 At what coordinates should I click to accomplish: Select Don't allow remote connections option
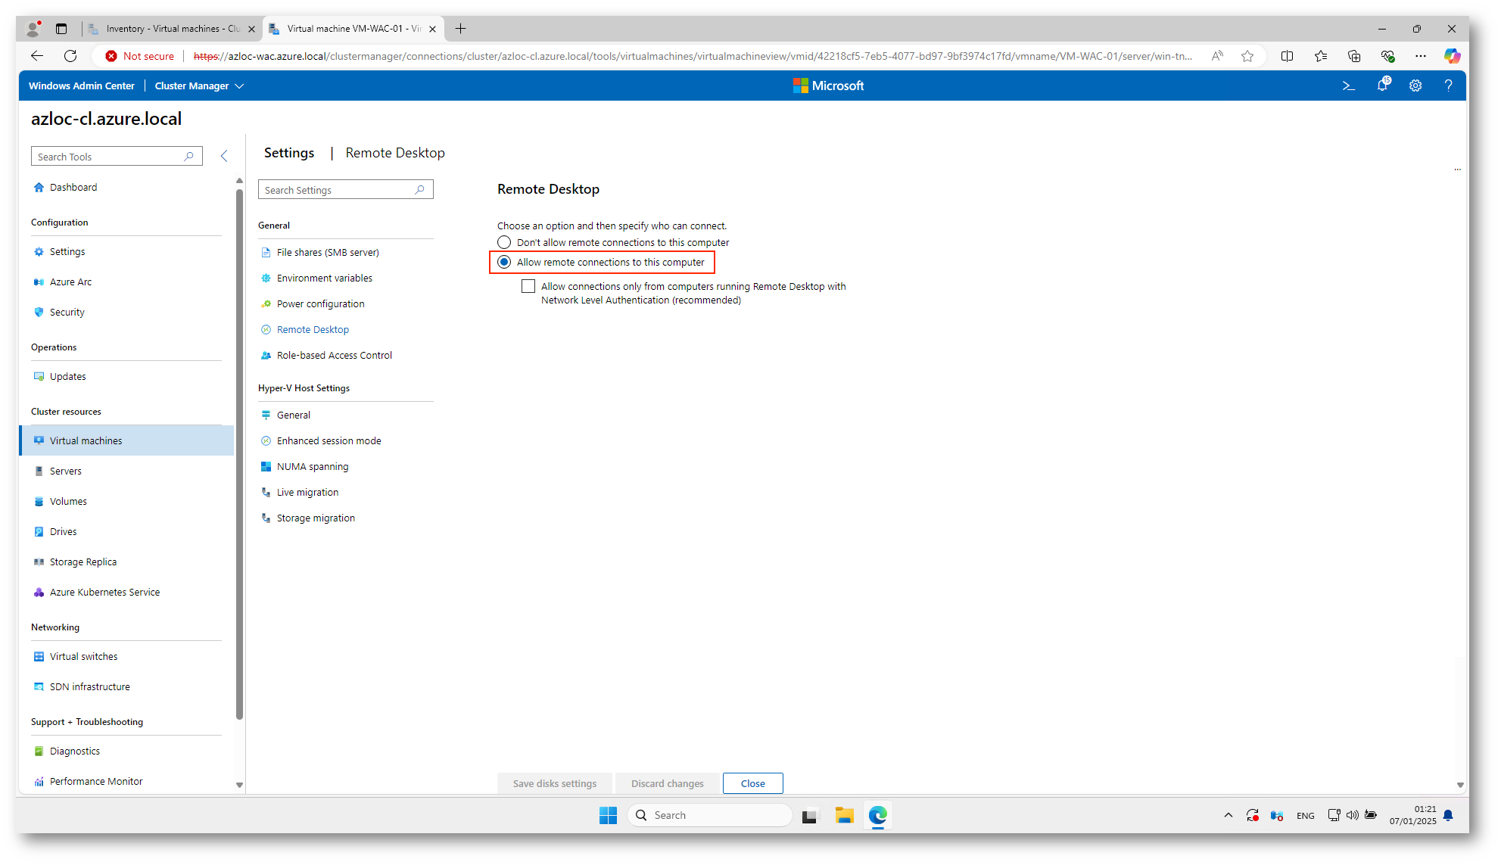click(x=504, y=242)
